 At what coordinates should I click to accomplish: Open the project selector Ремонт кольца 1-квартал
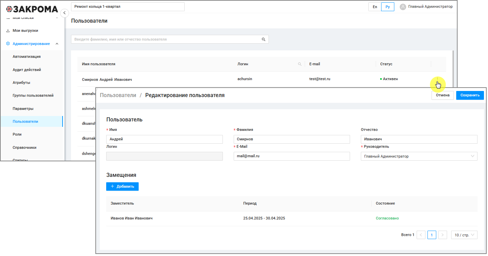[x=128, y=7]
